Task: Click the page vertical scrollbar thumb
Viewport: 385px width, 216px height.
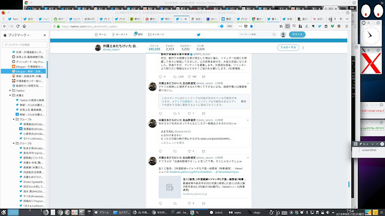Action: pyautogui.click(x=349, y=184)
